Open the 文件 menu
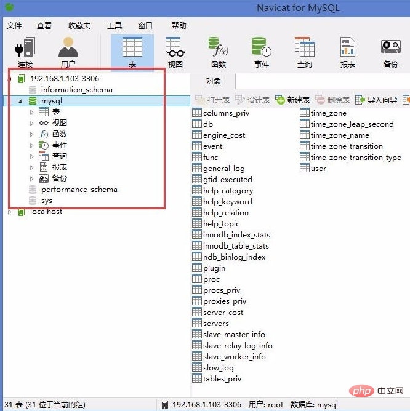Viewport: 410px width, 411px height. click(14, 25)
